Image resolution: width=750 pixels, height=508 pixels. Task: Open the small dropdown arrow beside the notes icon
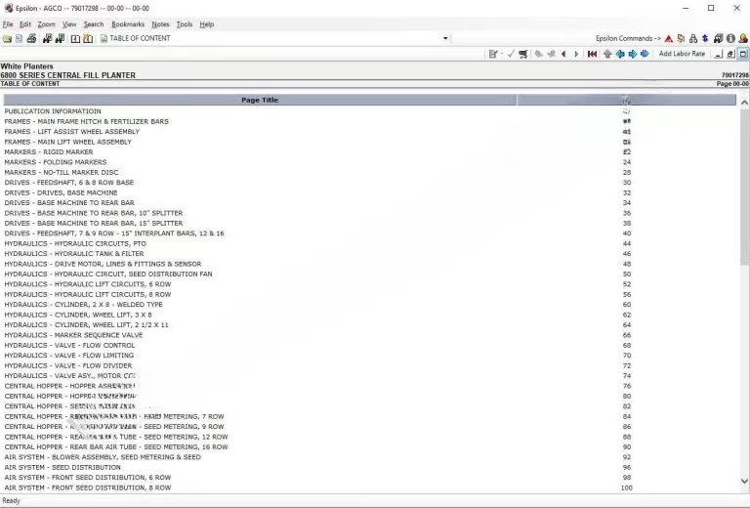(501, 54)
